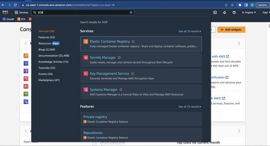Click the Secrets Manager icon
Screen dimensions: 270x146
tap(86, 57)
